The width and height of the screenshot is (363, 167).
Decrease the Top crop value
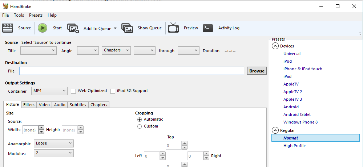point(185,147)
